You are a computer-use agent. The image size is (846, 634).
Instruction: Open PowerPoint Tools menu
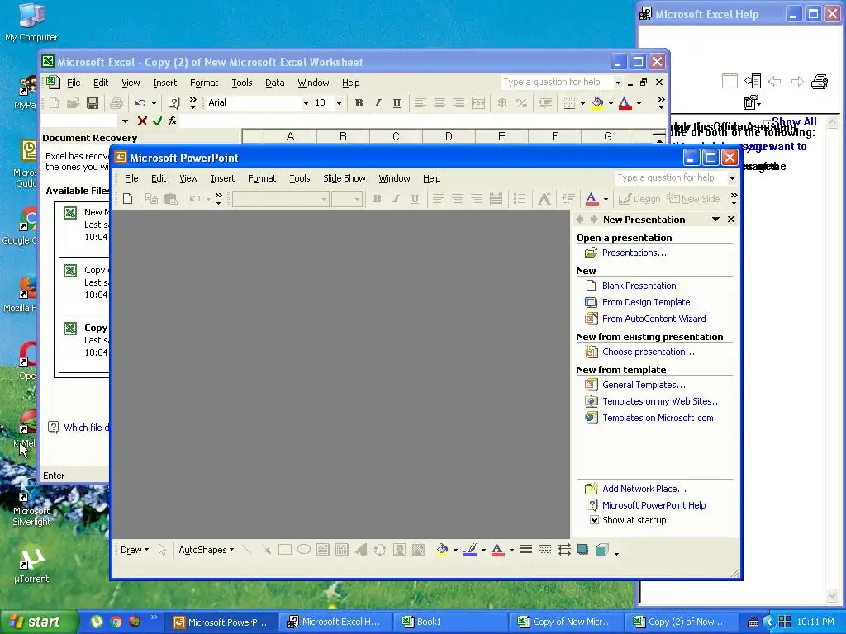299,178
